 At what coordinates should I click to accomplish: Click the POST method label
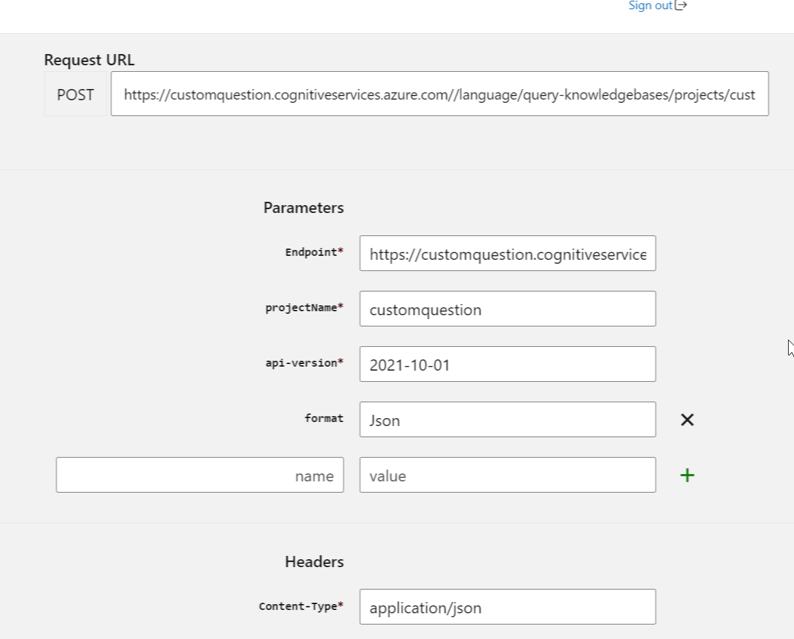[x=75, y=94]
